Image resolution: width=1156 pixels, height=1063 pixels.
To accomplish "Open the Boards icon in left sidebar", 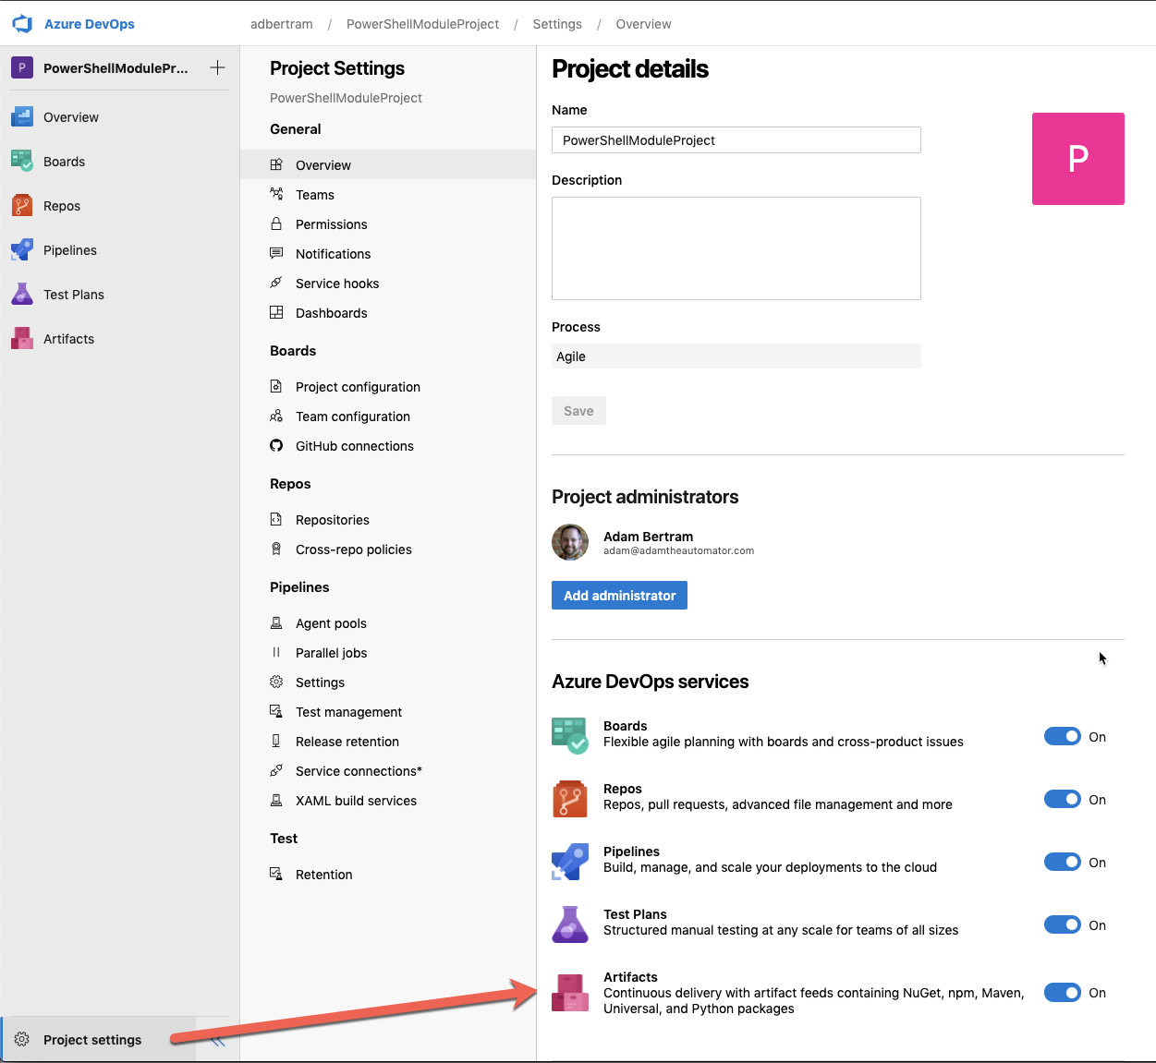I will pyautogui.click(x=22, y=162).
